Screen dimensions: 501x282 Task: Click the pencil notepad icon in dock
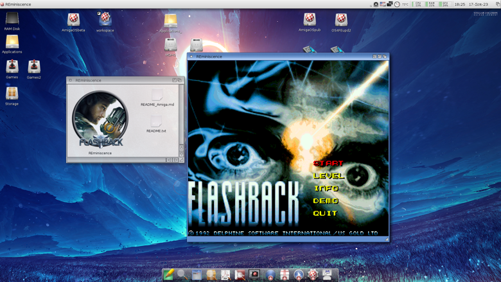pos(168,274)
